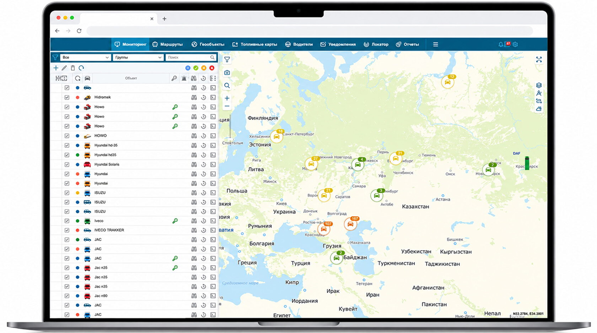This screenshot has height=333, width=597.
Task: Click the blue pause status filter
Action: [x=188, y=68]
